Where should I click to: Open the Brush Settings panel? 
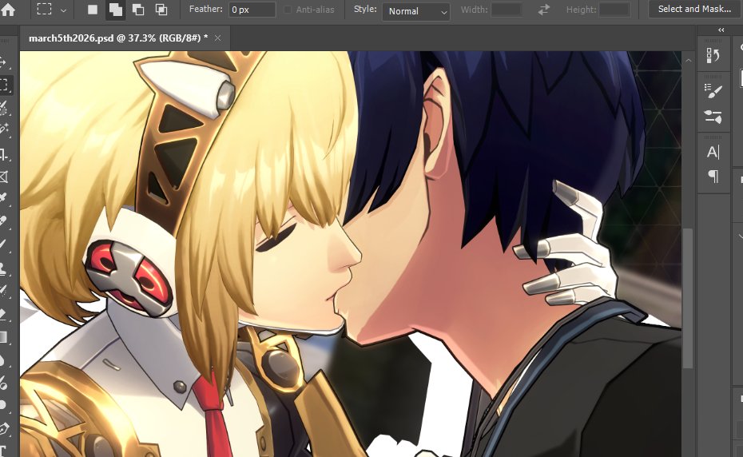[713, 90]
